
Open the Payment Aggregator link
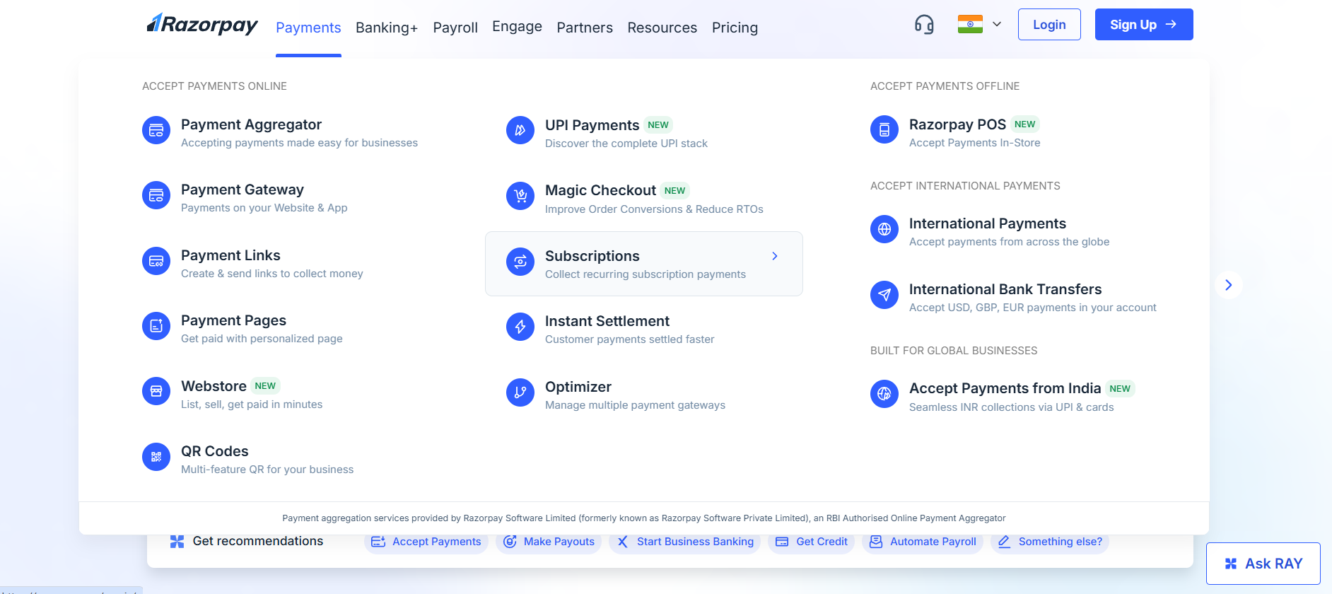click(x=251, y=124)
